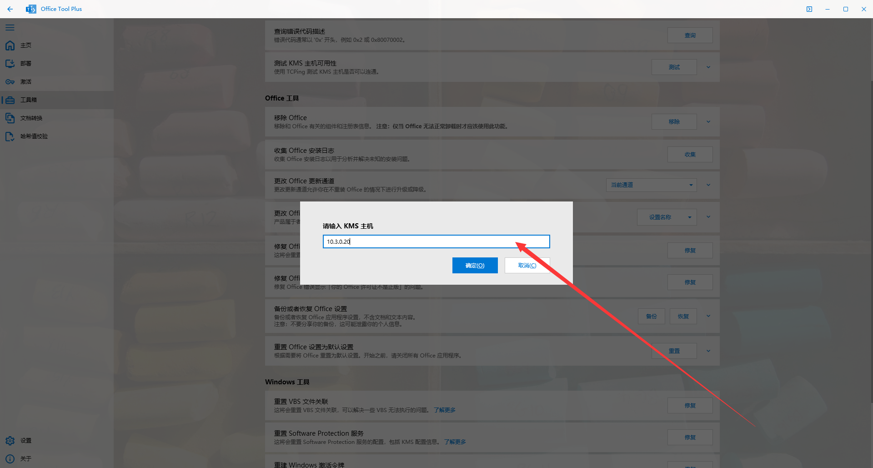
Task: Open the 主页 home icon
Action: 10,45
